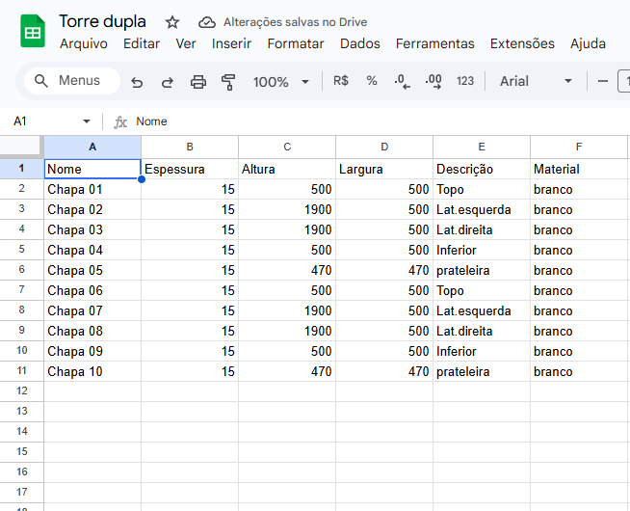Open the 100% zoom dropdown

pyautogui.click(x=281, y=82)
